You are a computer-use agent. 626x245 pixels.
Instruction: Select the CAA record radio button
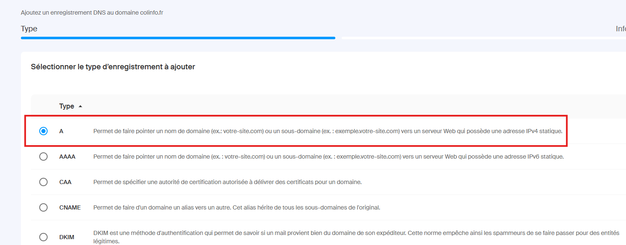pos(43,182)
